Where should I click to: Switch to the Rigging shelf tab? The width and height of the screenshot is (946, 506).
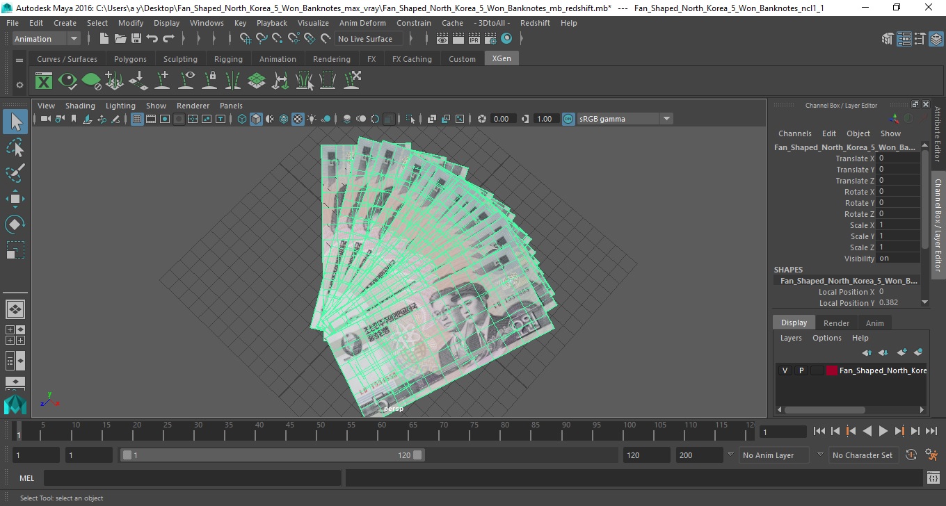tap(228, 59)
